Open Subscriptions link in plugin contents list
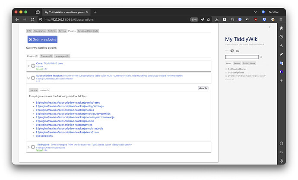 coord(44,136)
